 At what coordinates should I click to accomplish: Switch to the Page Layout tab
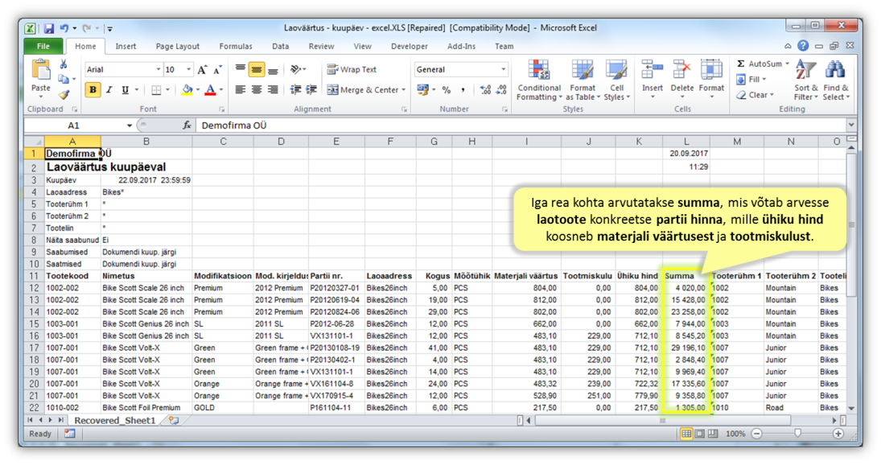click(x=178, y=47)
